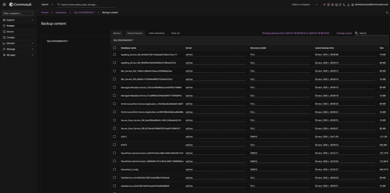This screenshot has height=193, width=390.
Task: Click SIMPLE recovery model in SFDC1 row
Action: (x=254, y=137)
